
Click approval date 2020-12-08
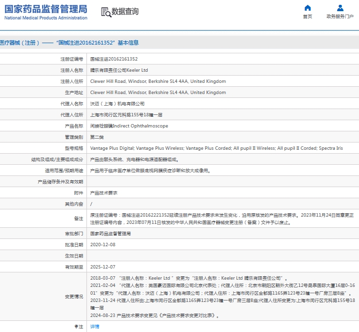(x=103, y=245)
